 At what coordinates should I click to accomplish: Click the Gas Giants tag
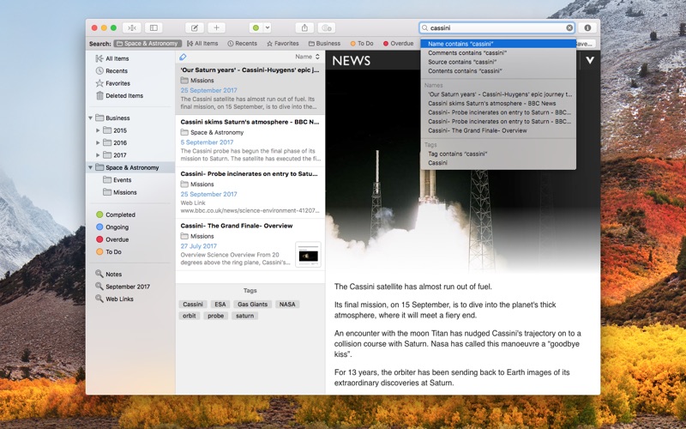point(252,305)
